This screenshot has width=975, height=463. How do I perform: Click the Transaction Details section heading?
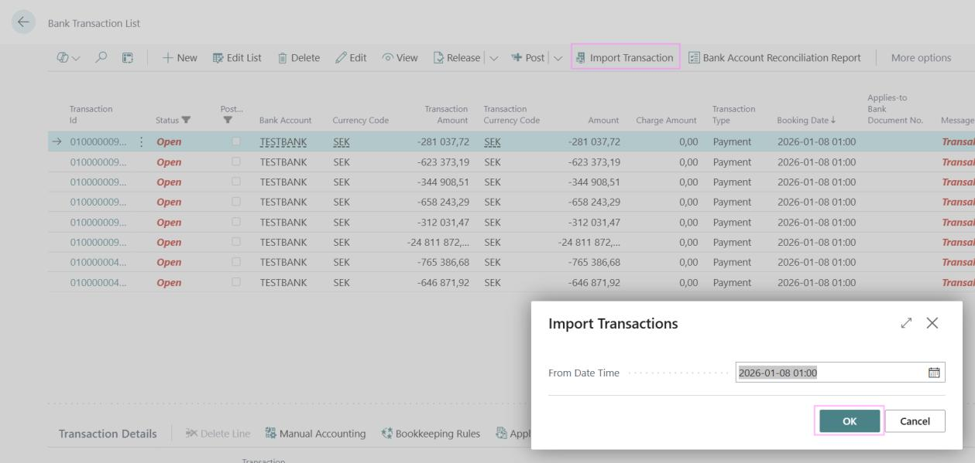108,434
